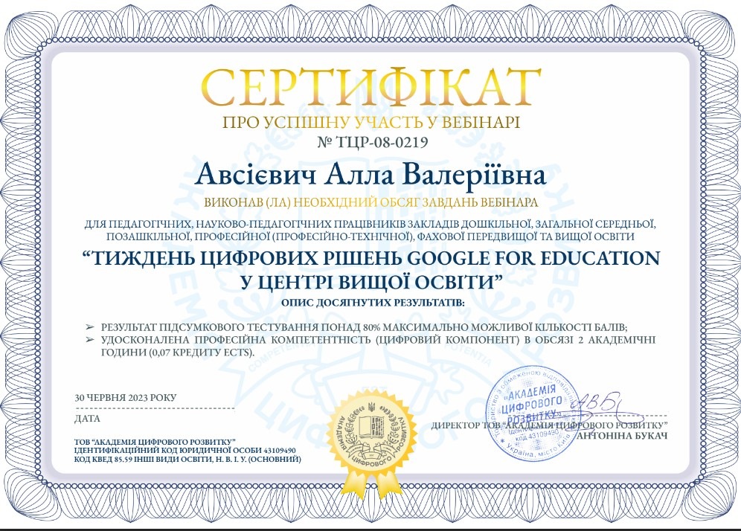Click the name 'АНТОНІНА БУКАЧ'

pyautogui.click(x=622, y=436)
